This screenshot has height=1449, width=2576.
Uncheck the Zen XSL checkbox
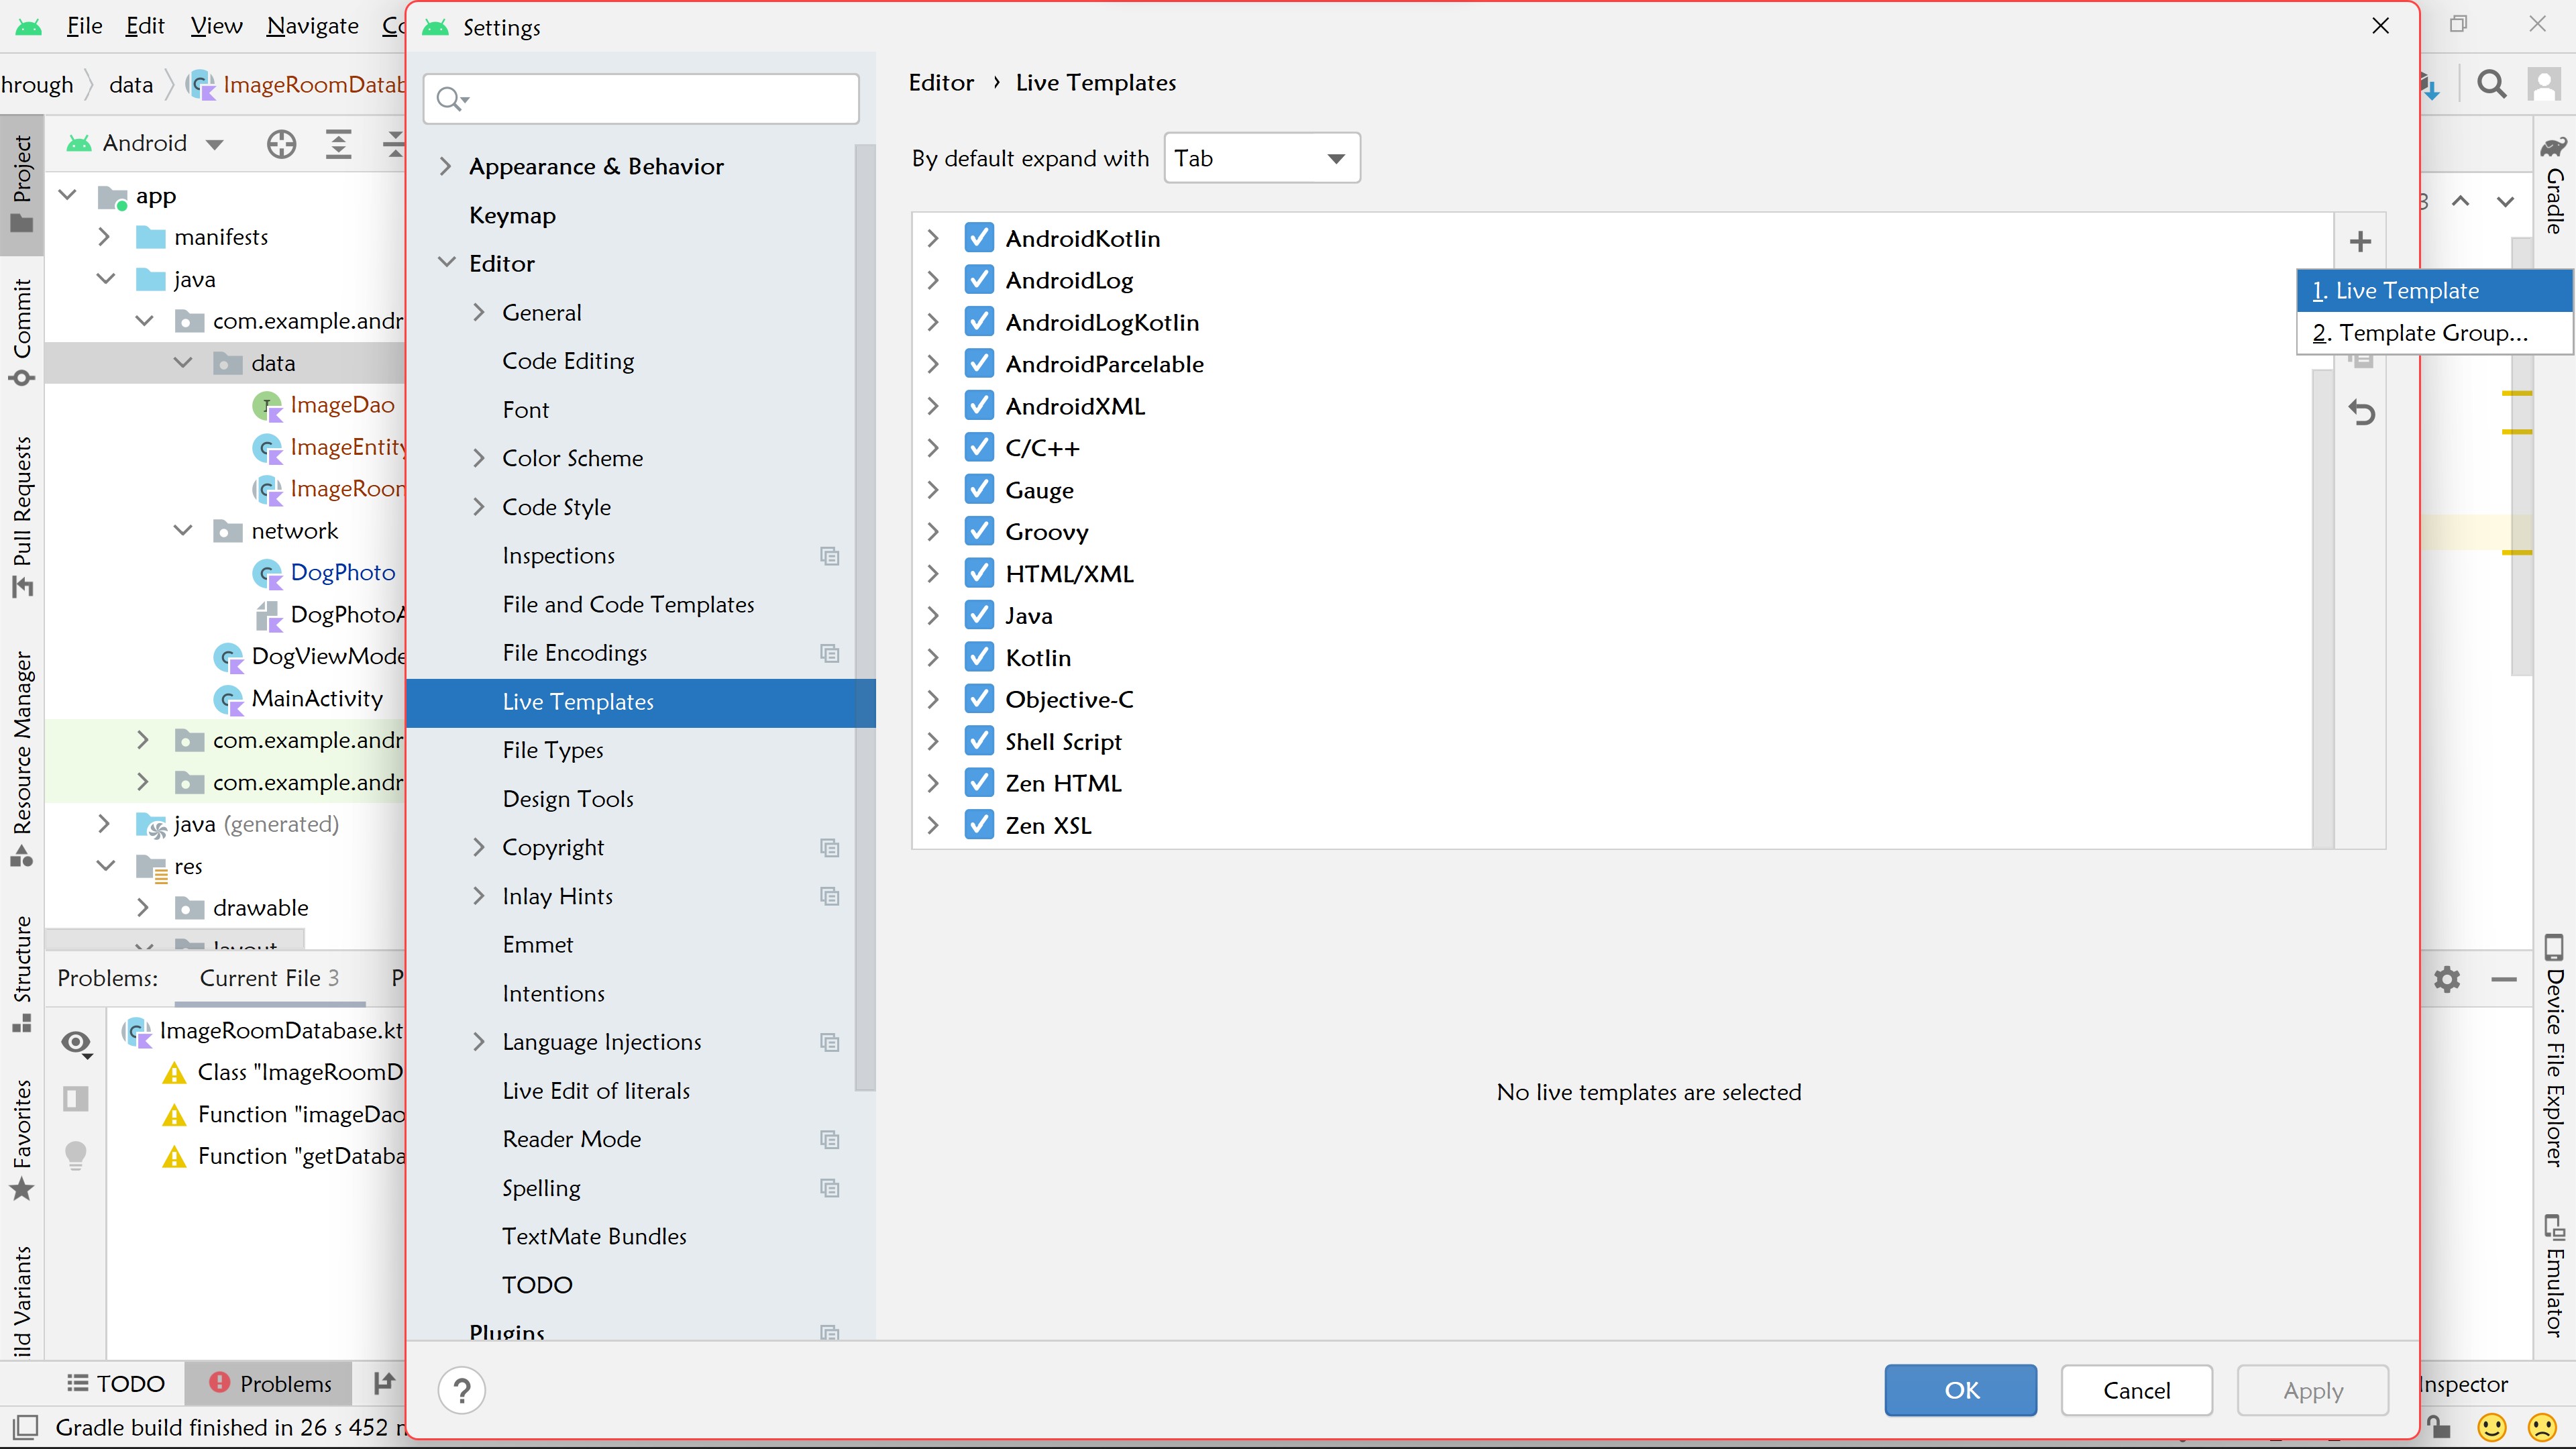click(979, 824)
